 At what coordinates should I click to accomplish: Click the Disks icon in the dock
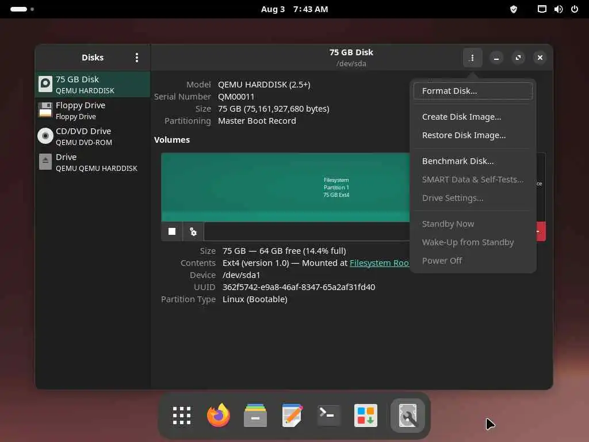(x=408, y=416)
